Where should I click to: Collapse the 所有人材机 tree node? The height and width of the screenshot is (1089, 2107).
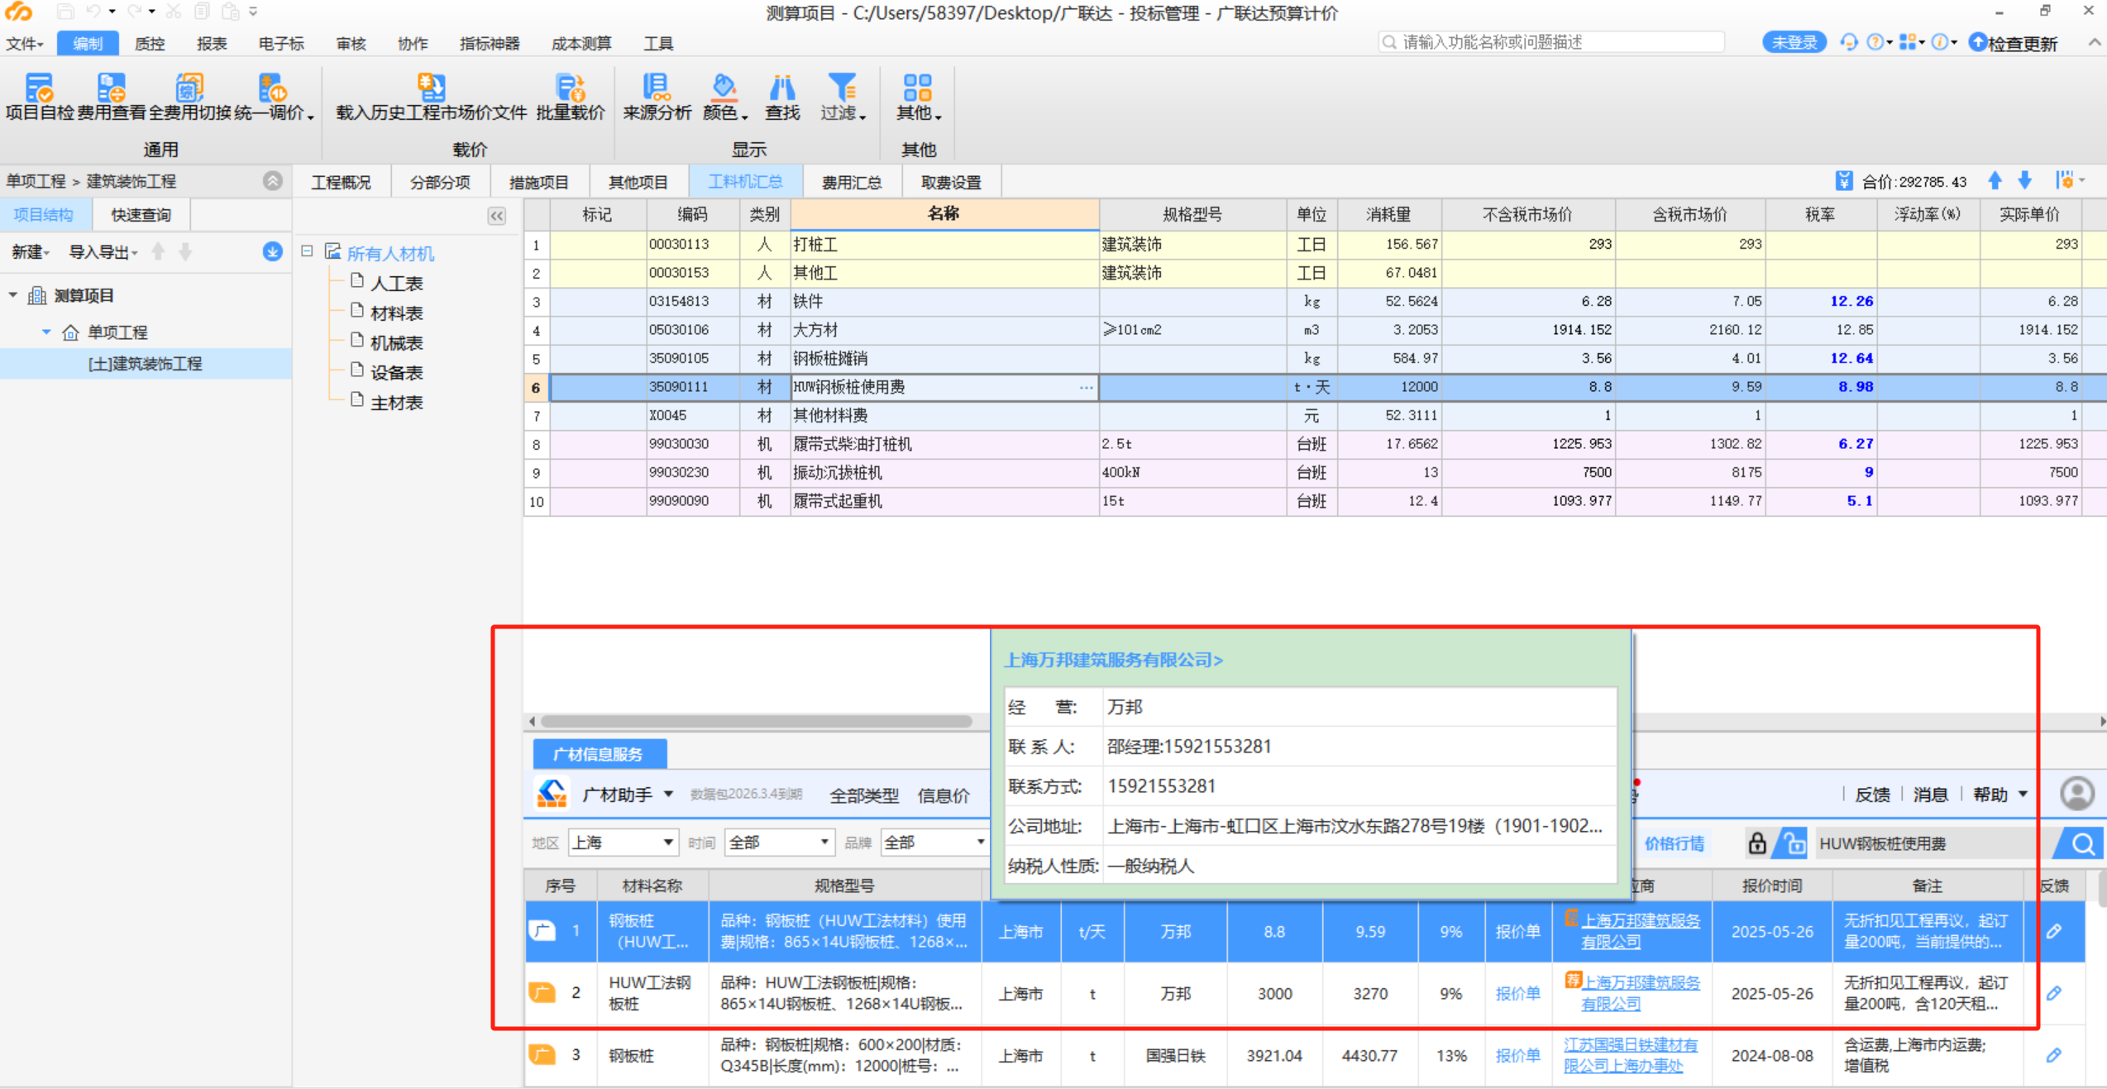pyautogui.click(x=308, y=251)
